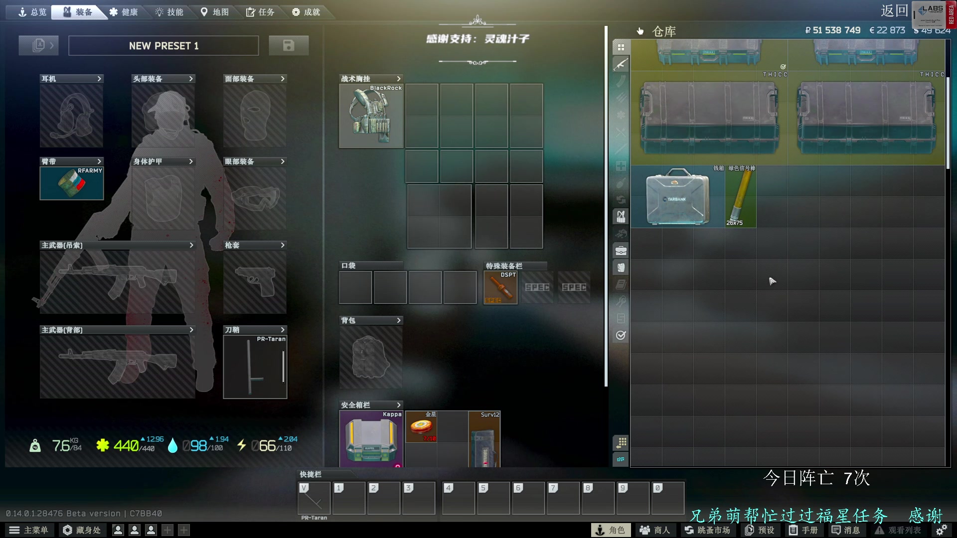Switch to the 任务 tasks tab

click(x=260, y=12)
